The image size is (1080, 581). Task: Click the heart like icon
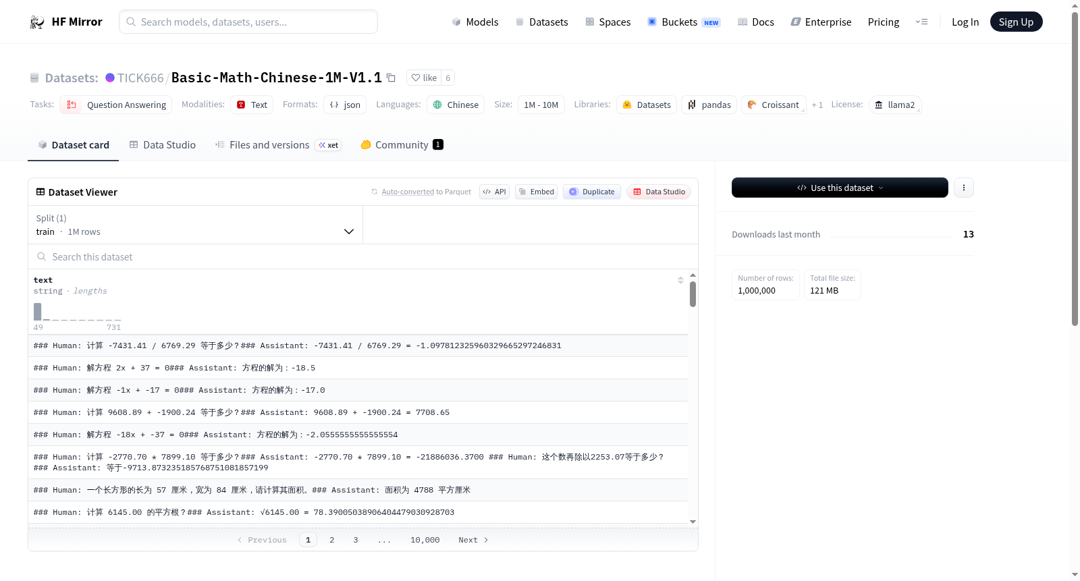(416, 78)
